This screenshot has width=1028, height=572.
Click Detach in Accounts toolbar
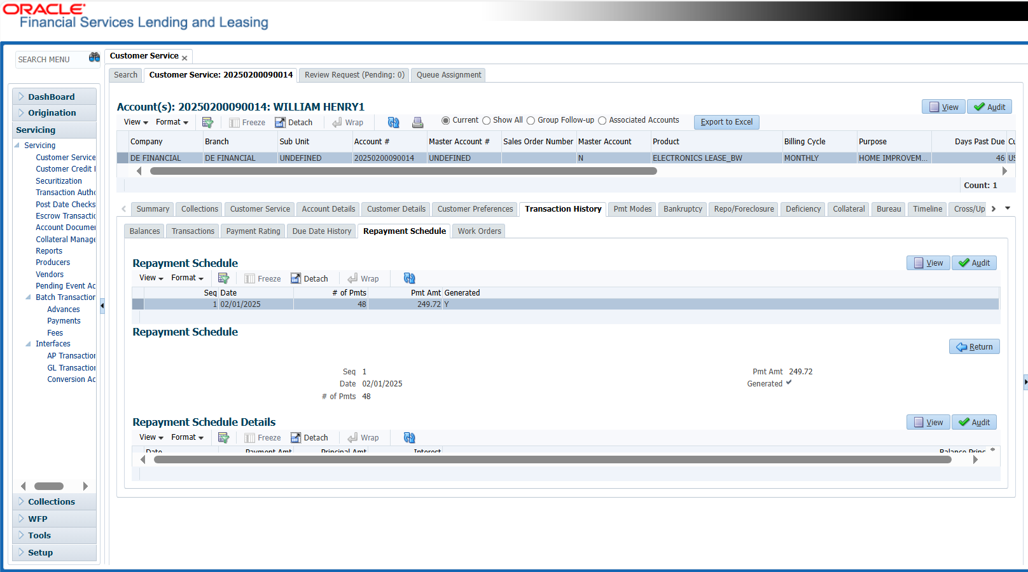[294, 123]
